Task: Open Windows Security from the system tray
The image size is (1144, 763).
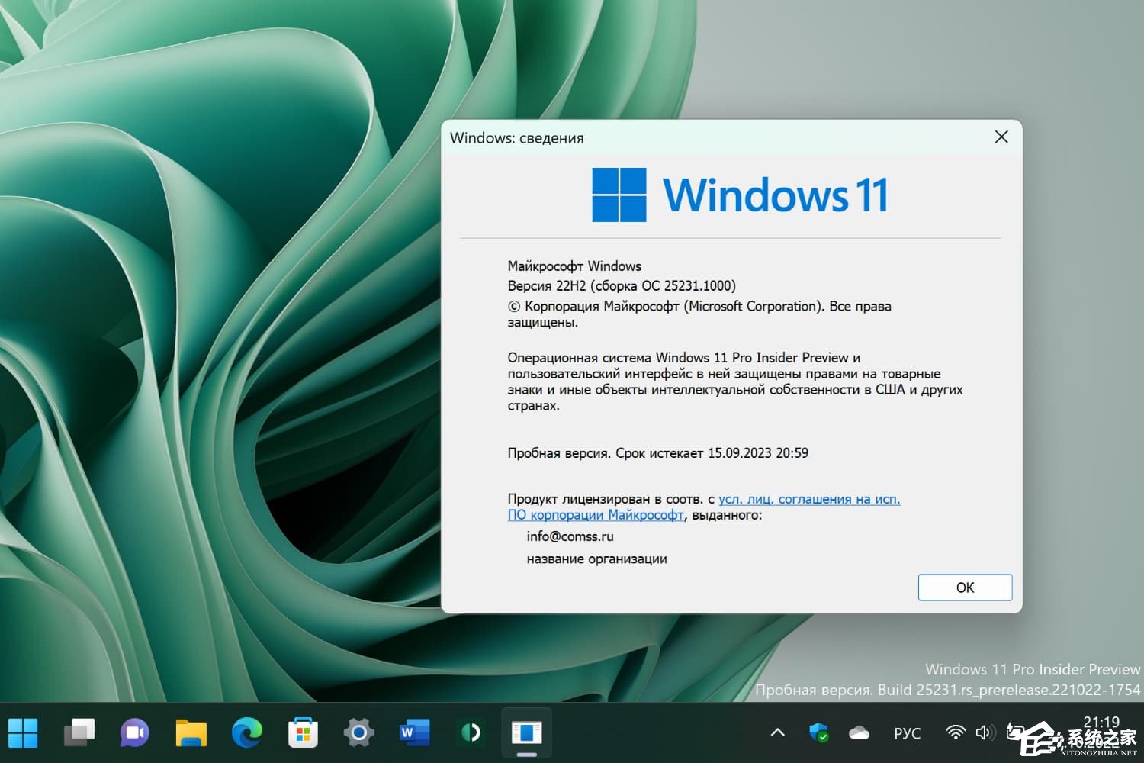Action: click(818, 732)
